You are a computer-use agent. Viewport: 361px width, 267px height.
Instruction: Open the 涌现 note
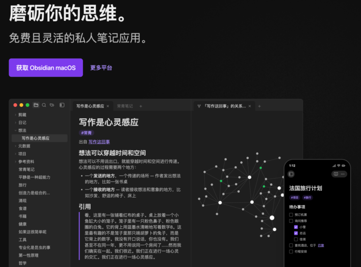click(x=23, y=201)
